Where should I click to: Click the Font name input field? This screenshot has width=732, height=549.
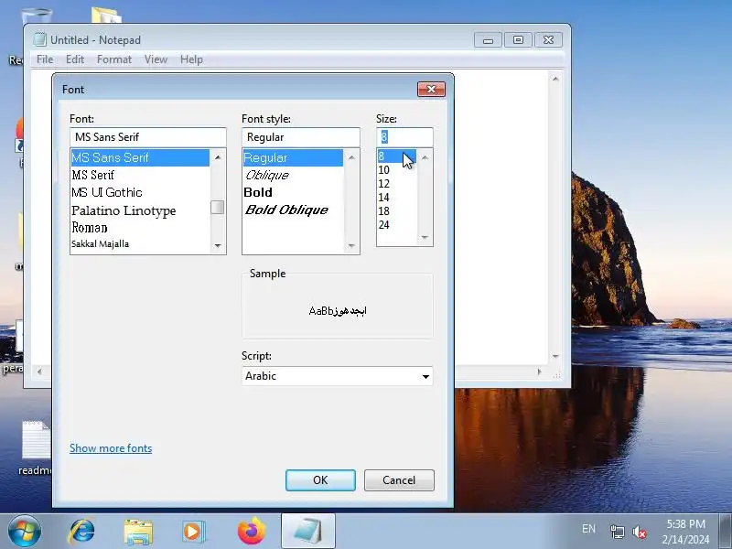tap(148, 136)
